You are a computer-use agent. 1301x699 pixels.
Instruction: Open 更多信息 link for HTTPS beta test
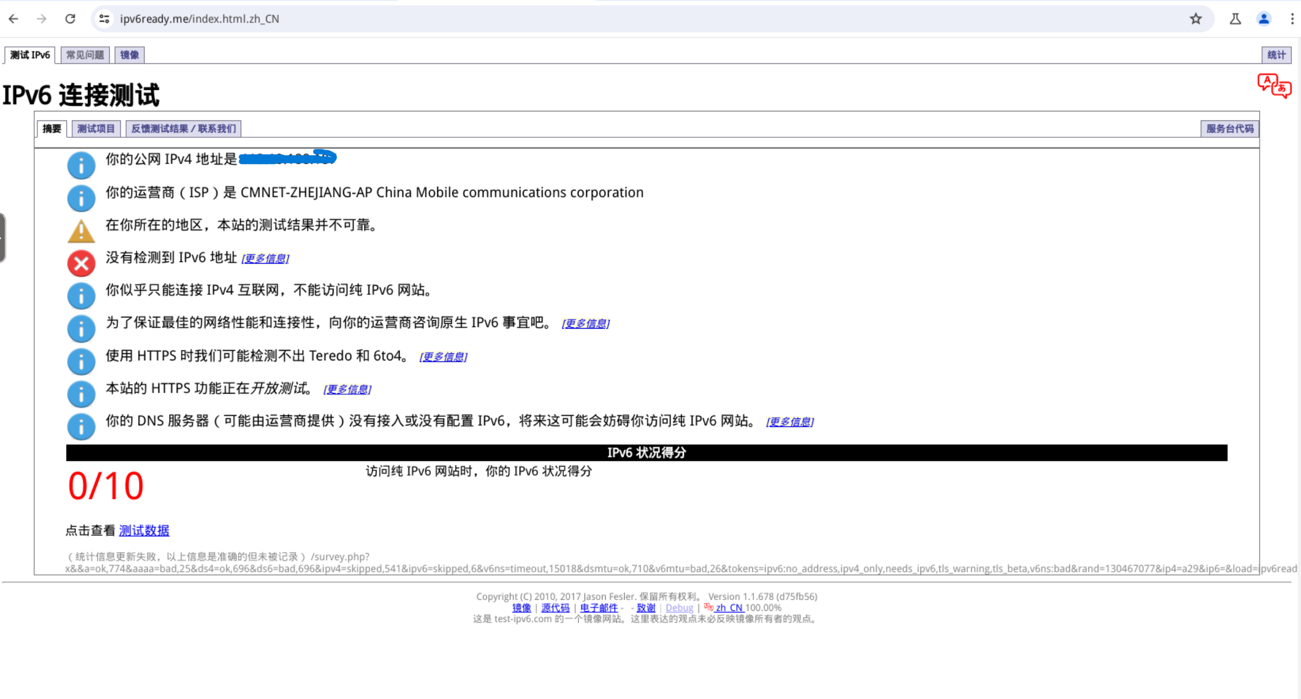pos(347,389)
